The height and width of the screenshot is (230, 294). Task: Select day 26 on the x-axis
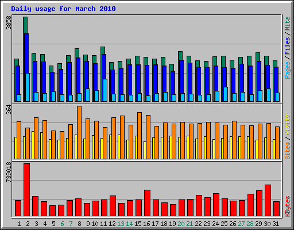[x=233, y=224]
